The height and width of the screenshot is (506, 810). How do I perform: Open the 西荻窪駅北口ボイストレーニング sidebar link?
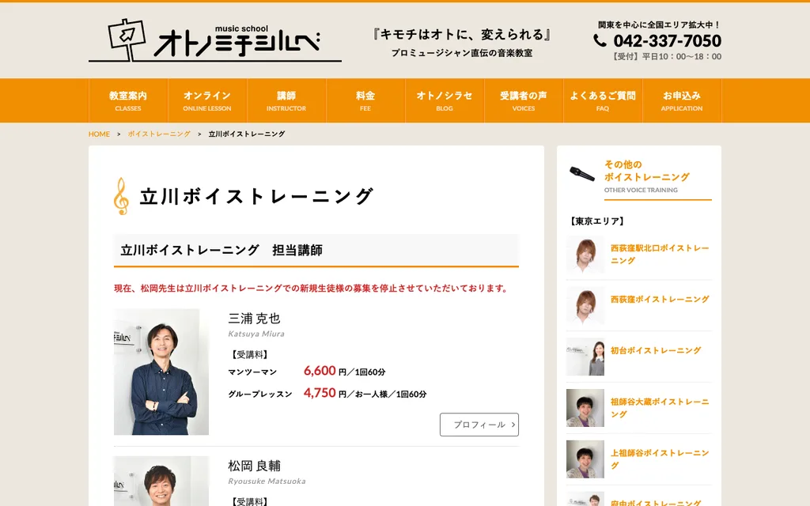pyautogui.click(x=660, y=254)
